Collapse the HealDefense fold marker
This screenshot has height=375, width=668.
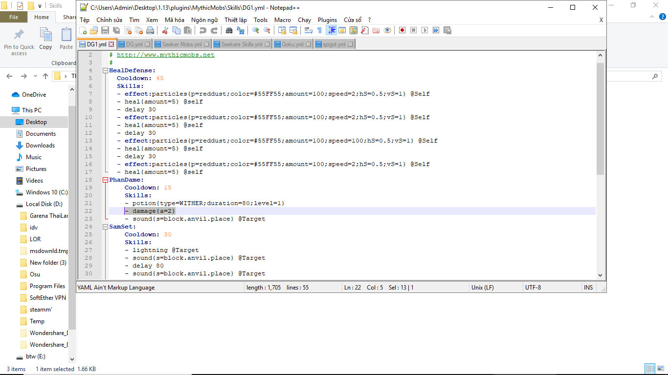105,70
